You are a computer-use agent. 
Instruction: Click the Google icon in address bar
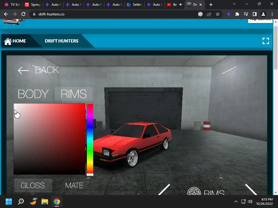pyautogui.click(x=200, y=14)
